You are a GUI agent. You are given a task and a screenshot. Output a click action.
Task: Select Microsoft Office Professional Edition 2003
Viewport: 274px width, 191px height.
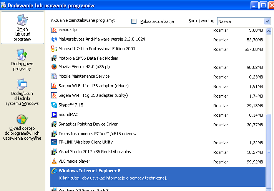pos(158,49)
